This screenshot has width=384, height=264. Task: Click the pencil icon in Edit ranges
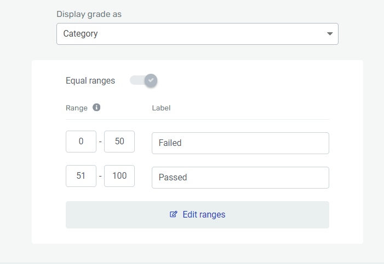pyautogui.click(x=174, y=215)
